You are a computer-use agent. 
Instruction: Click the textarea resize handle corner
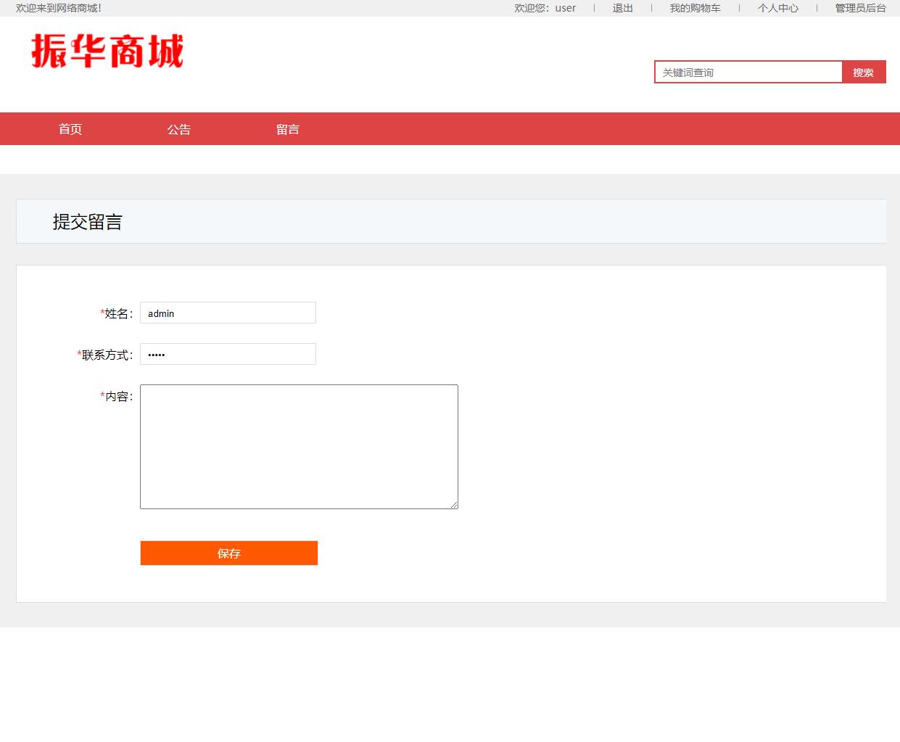coord(455,506)
